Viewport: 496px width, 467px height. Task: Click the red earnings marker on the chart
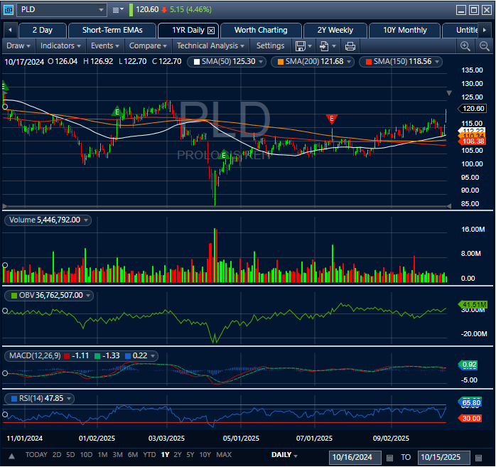point(331,119)
